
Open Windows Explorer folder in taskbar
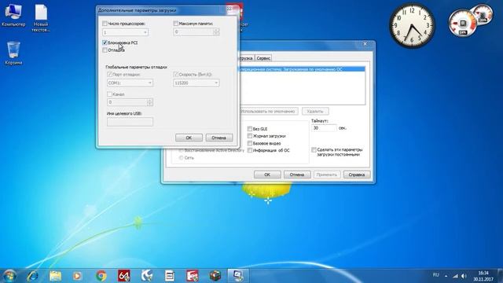[56, 276]
